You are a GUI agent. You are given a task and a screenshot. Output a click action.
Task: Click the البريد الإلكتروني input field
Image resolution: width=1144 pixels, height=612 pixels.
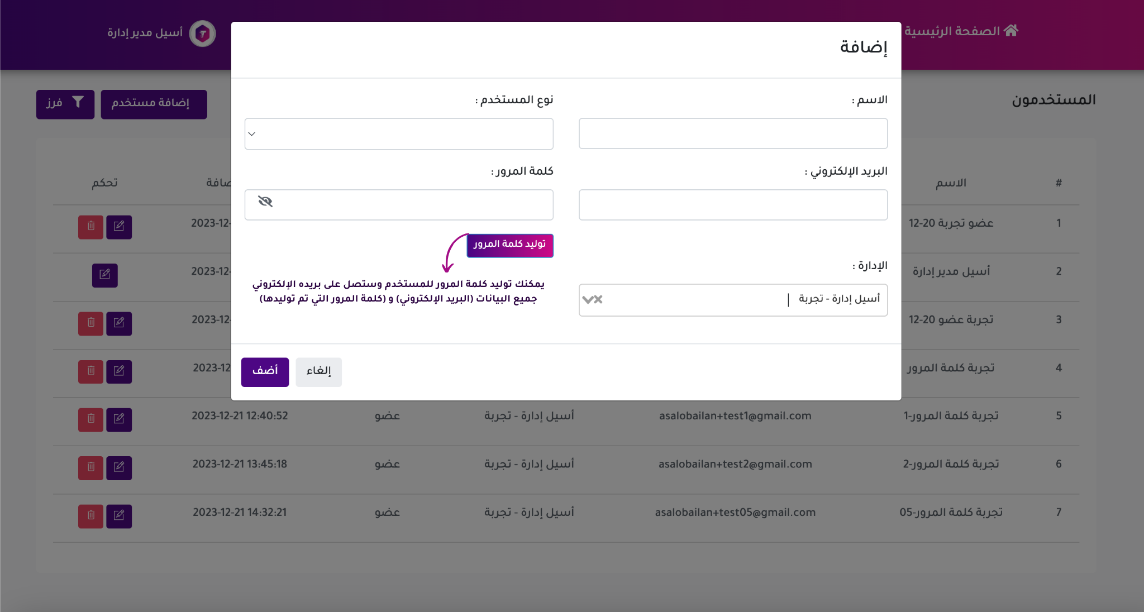coord(733,205)
